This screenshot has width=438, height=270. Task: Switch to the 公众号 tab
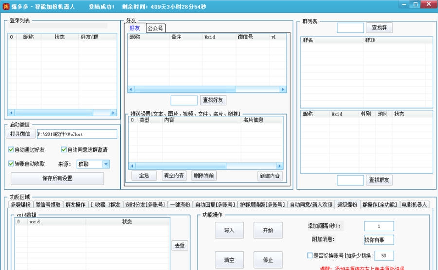coord(155,28)
